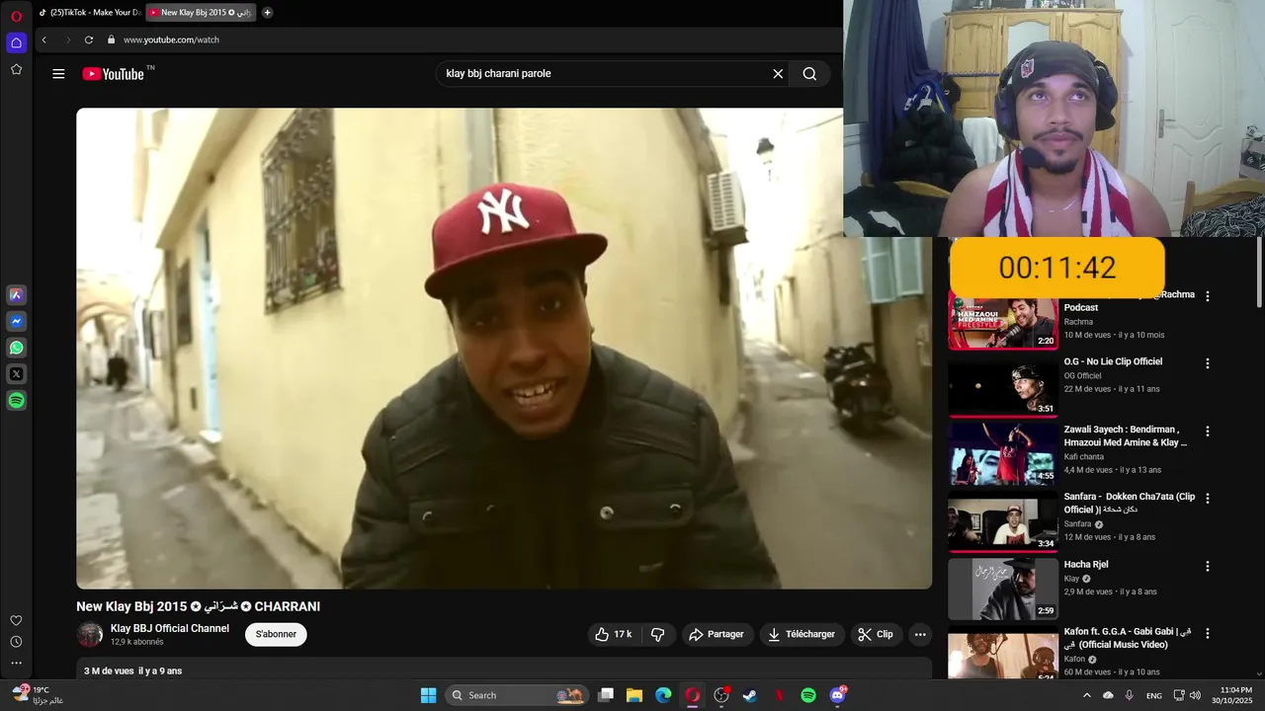1265x711 pixels.
Task: Share video using Partager button
Action: 717,634
